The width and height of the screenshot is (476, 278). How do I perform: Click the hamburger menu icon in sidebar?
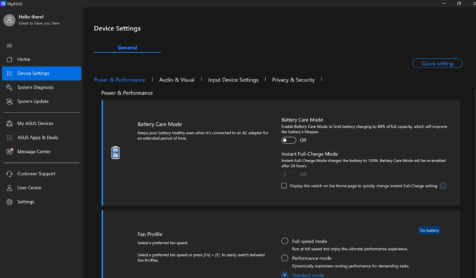9,46
